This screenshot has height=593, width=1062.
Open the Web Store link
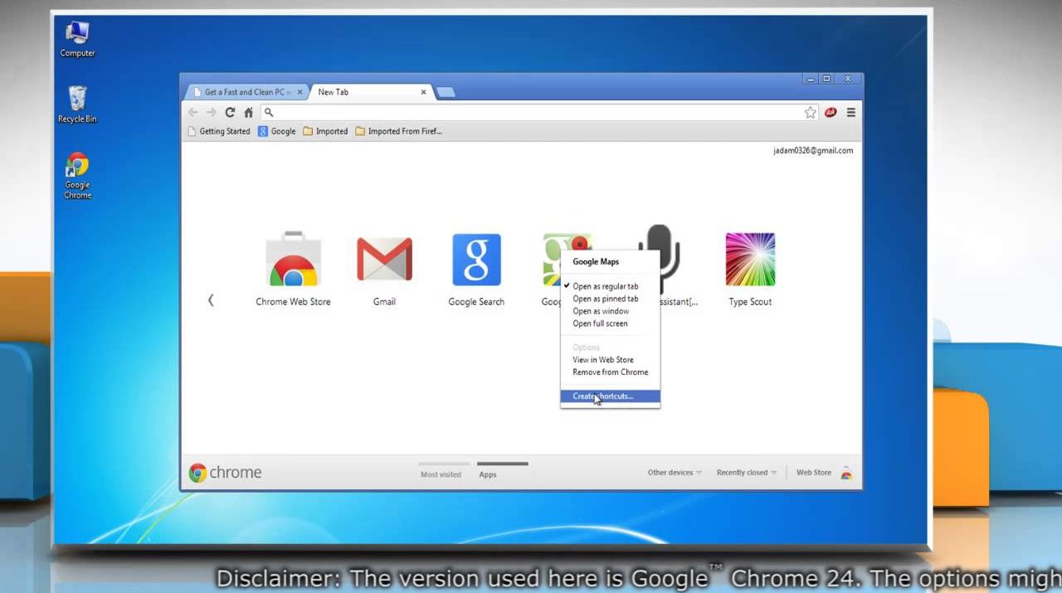(814, 473)
